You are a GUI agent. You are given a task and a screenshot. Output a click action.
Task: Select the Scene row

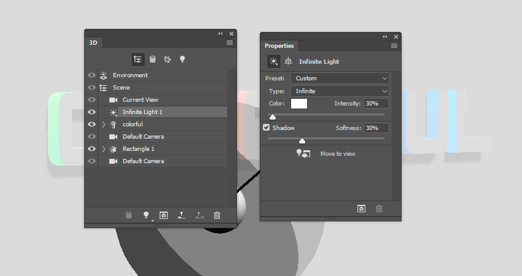(x=156, y=88)
